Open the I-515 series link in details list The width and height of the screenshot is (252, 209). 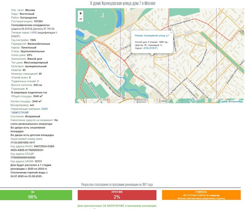pos(34,33)
